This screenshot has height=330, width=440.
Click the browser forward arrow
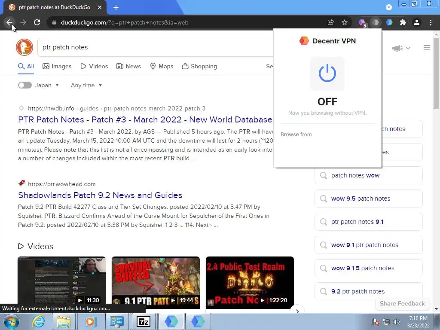[x=23, y=22]
